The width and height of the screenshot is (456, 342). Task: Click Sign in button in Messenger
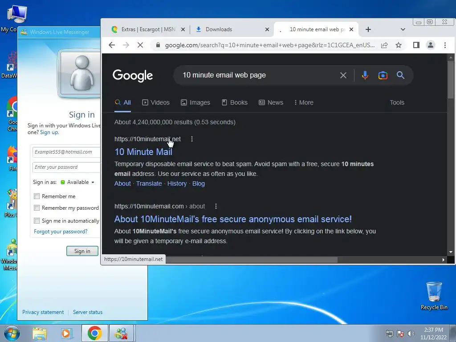(x=82, y=251)
